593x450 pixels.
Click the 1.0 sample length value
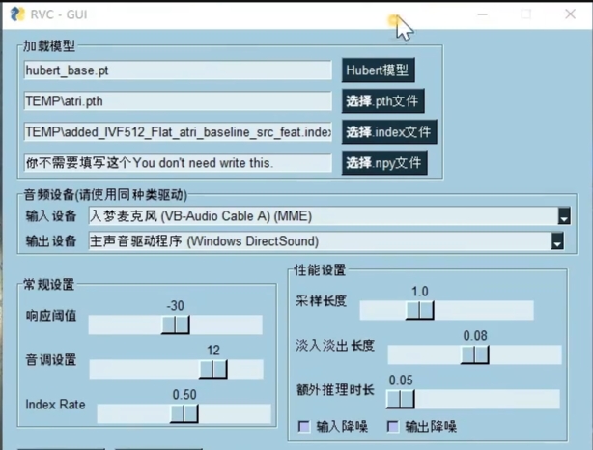[420, 292]
